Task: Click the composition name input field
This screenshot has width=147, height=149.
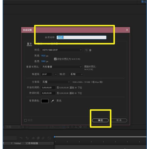Action: (x=81, y=37)
